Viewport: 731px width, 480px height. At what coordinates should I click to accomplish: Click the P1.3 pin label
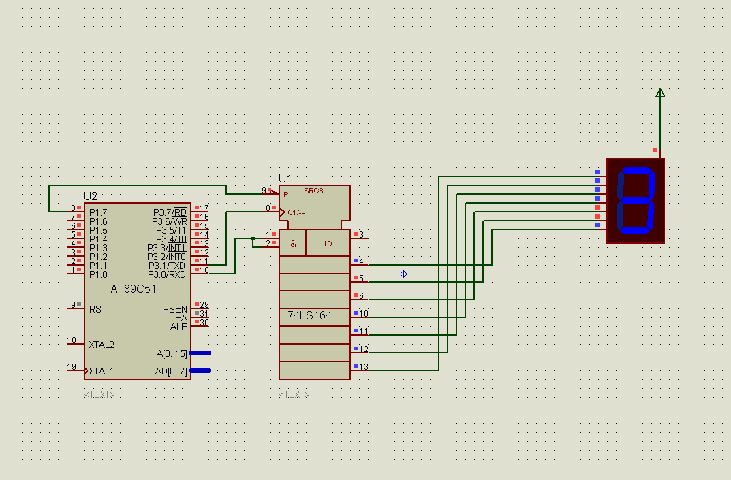click(98, 248)
